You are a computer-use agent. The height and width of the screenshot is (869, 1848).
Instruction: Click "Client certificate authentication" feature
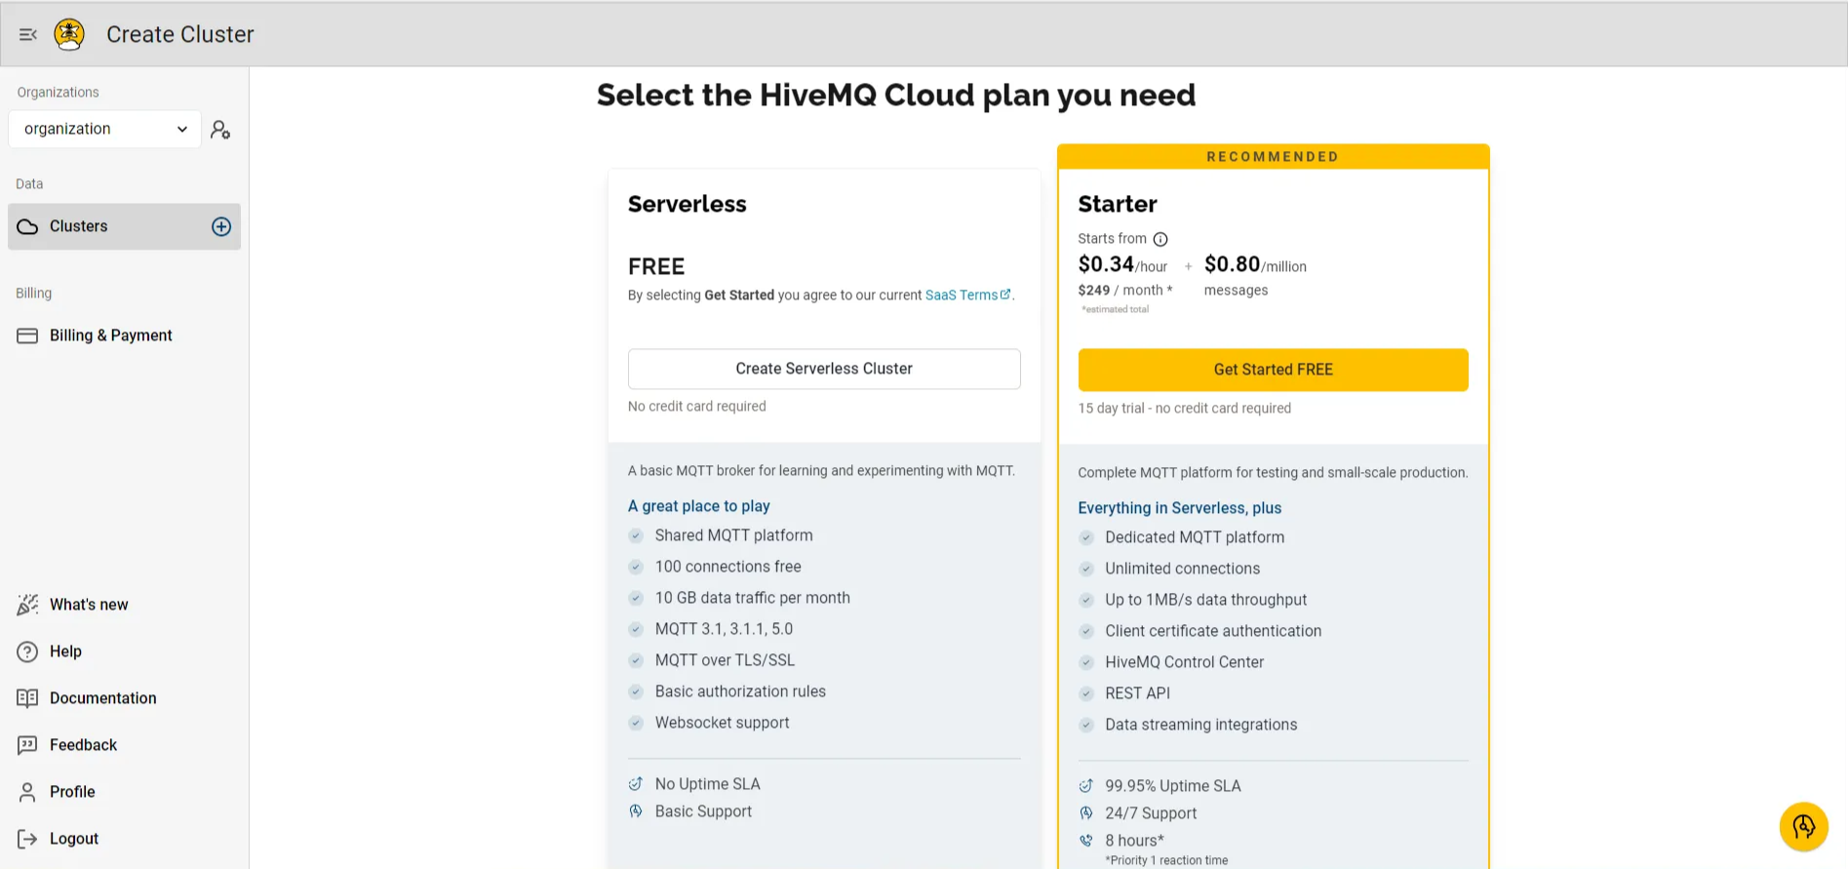1213,631
